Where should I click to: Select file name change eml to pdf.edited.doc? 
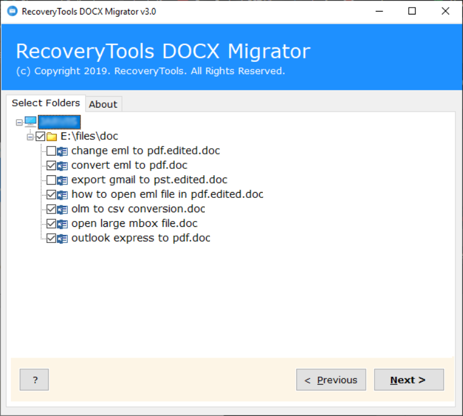pyautogui.click(x=146, y=151)
